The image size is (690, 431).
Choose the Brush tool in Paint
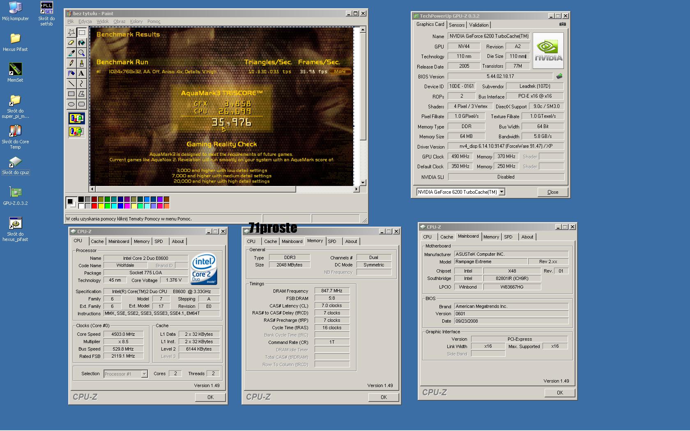click(x=82, y=63)
